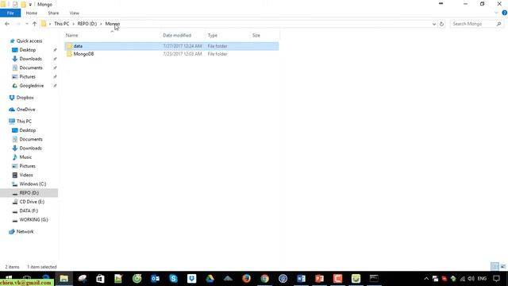Open the Share ribbon tab
Screen dimensions: 508x286
pyautogui.click(x=53, y=13)
